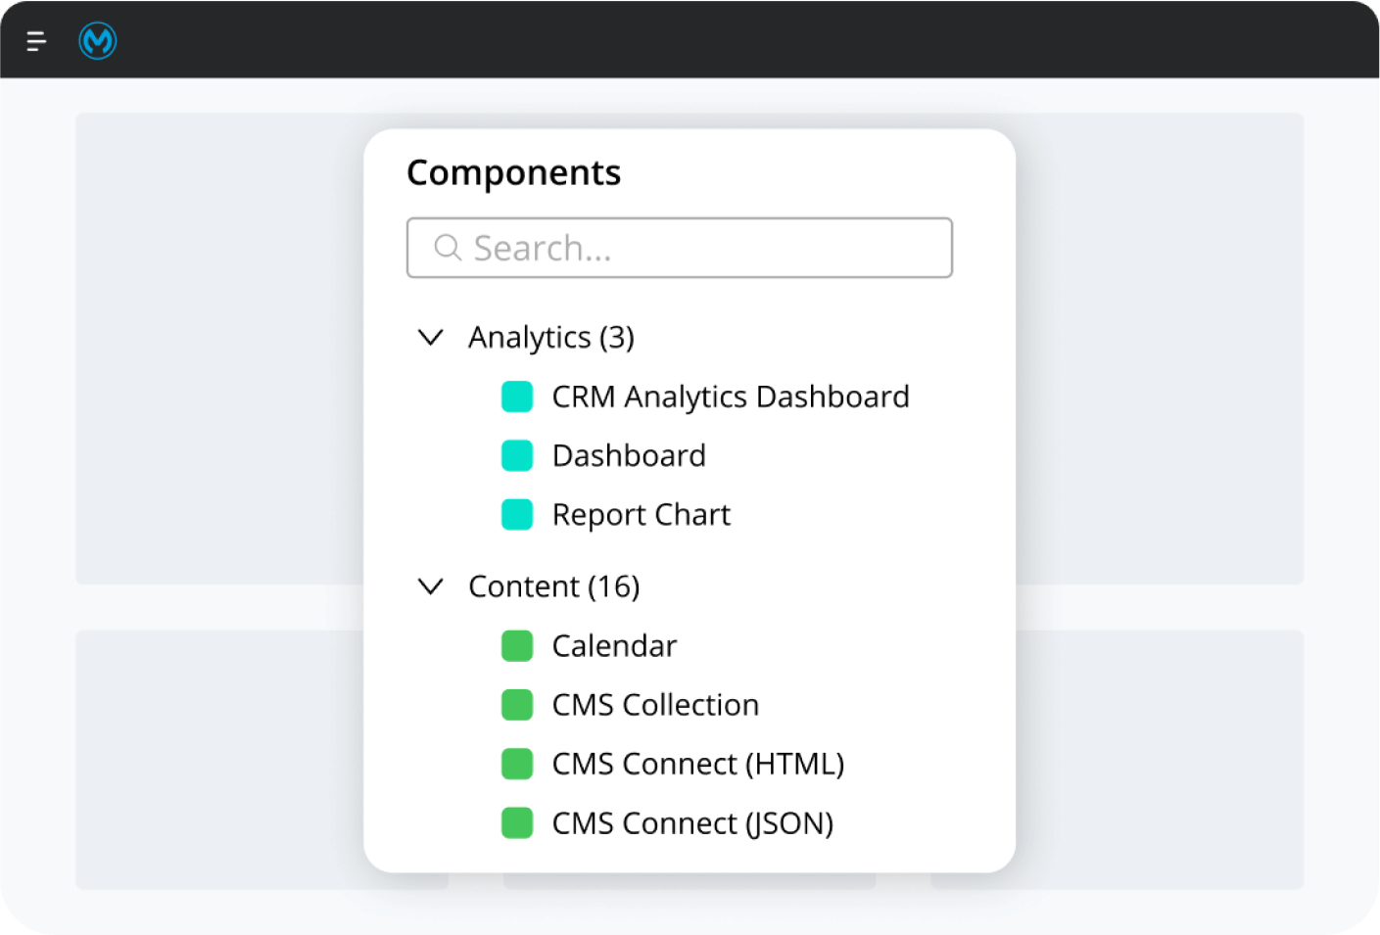This screenshot has height=935, width=1380.
Task: Select the Analytics (3) category label
Action: (x=551, y=338)
